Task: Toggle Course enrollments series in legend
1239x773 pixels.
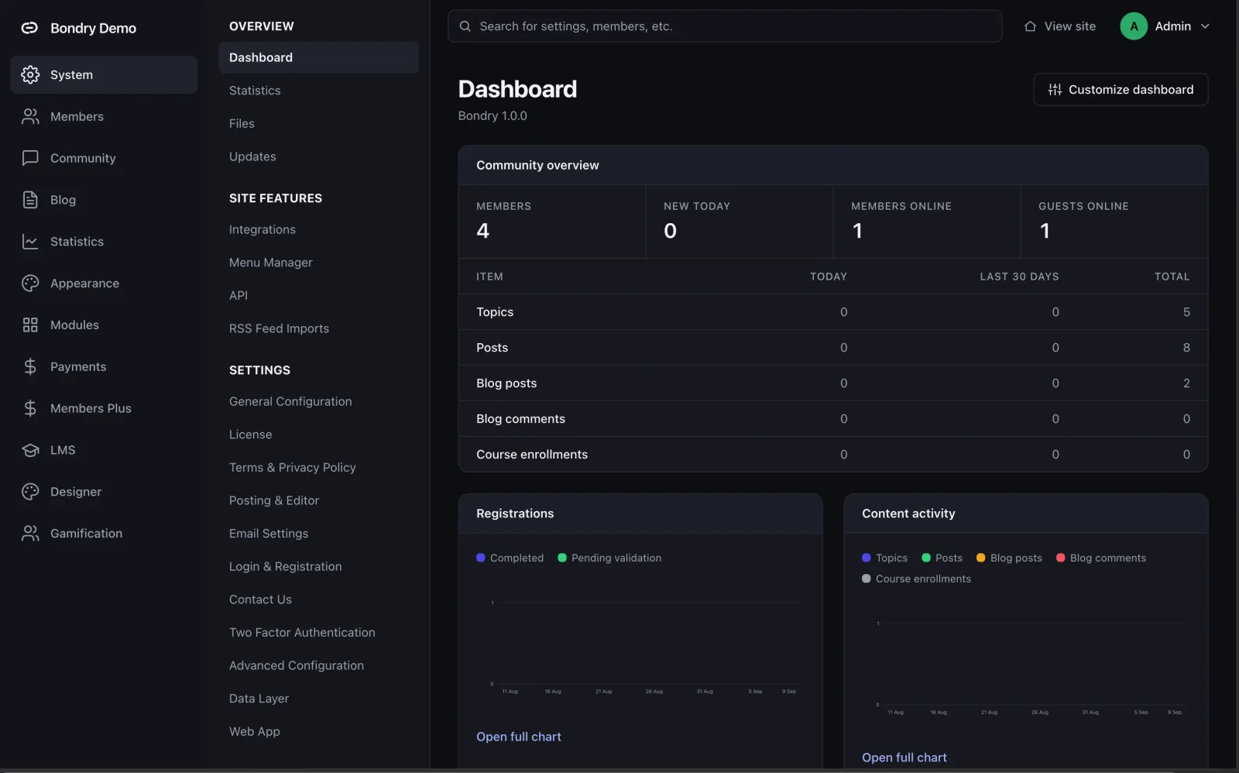Action: tap(916, 579)
